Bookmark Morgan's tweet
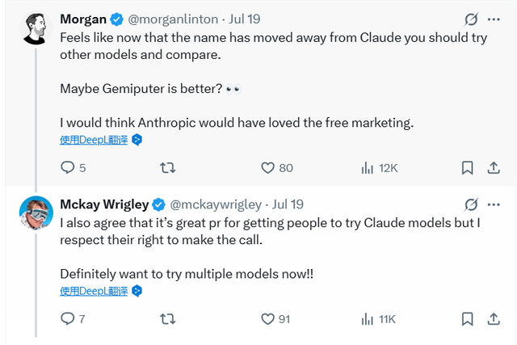Image resolution: width=517 pixels, height=345 pixels. [x=467, y=168]
